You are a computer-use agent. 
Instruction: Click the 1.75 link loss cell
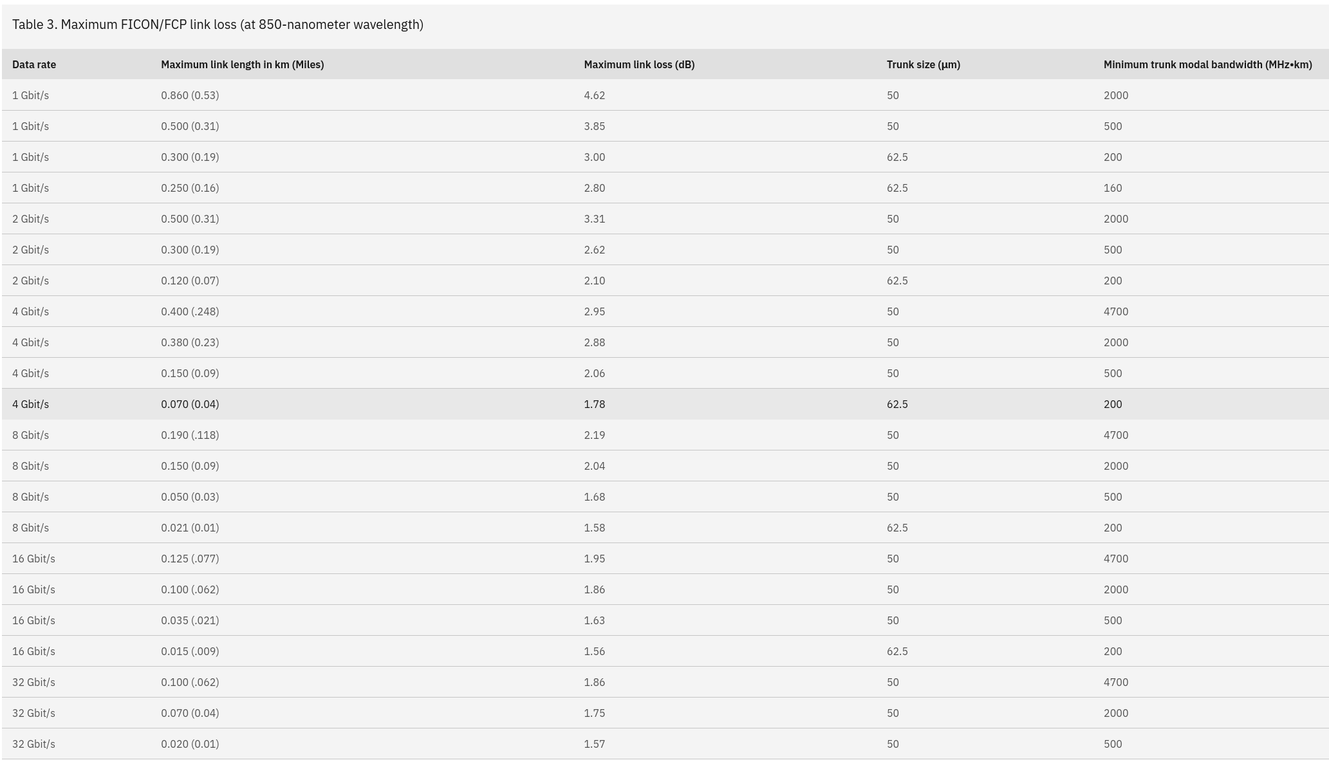point(594,713)
